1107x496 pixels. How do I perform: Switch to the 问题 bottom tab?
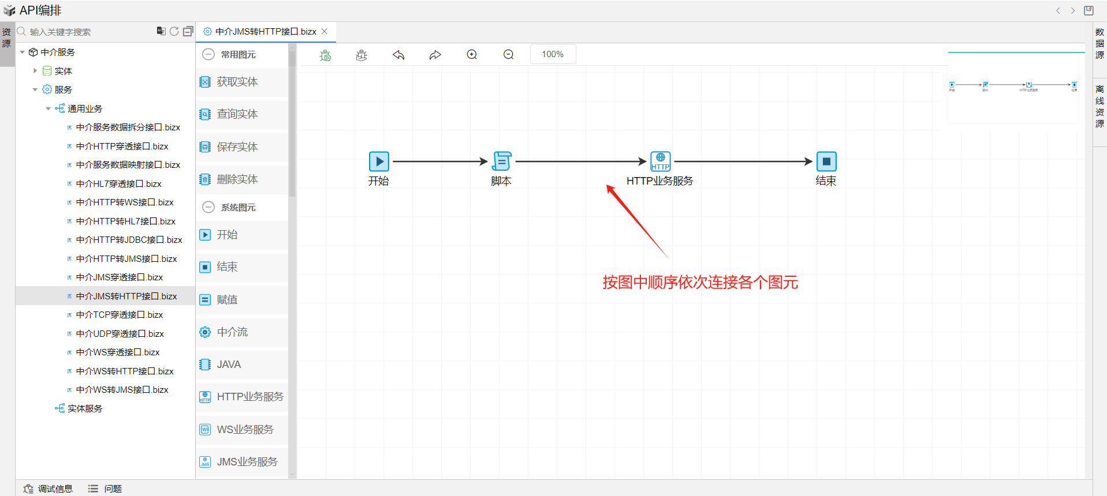(105, 489)
